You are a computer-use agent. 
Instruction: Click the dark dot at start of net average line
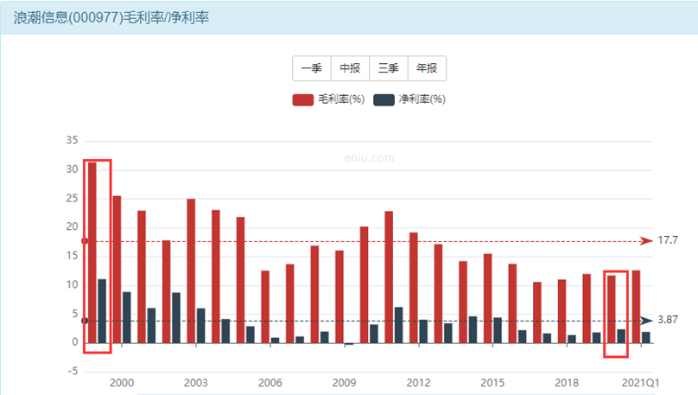click(85, 321)
